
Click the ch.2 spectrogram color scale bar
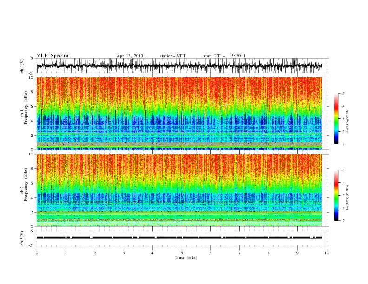336,195
